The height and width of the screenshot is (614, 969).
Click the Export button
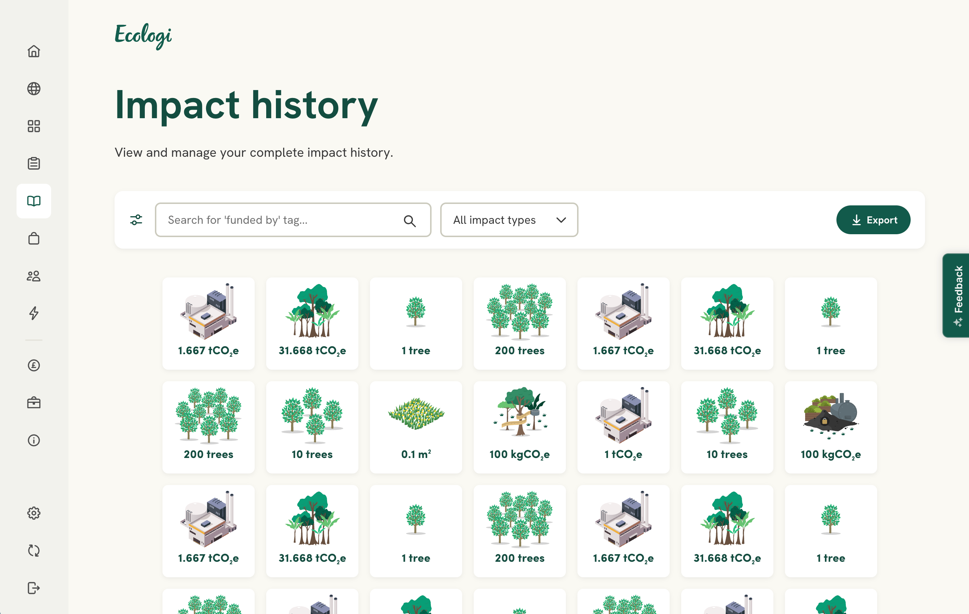(873, 220)
